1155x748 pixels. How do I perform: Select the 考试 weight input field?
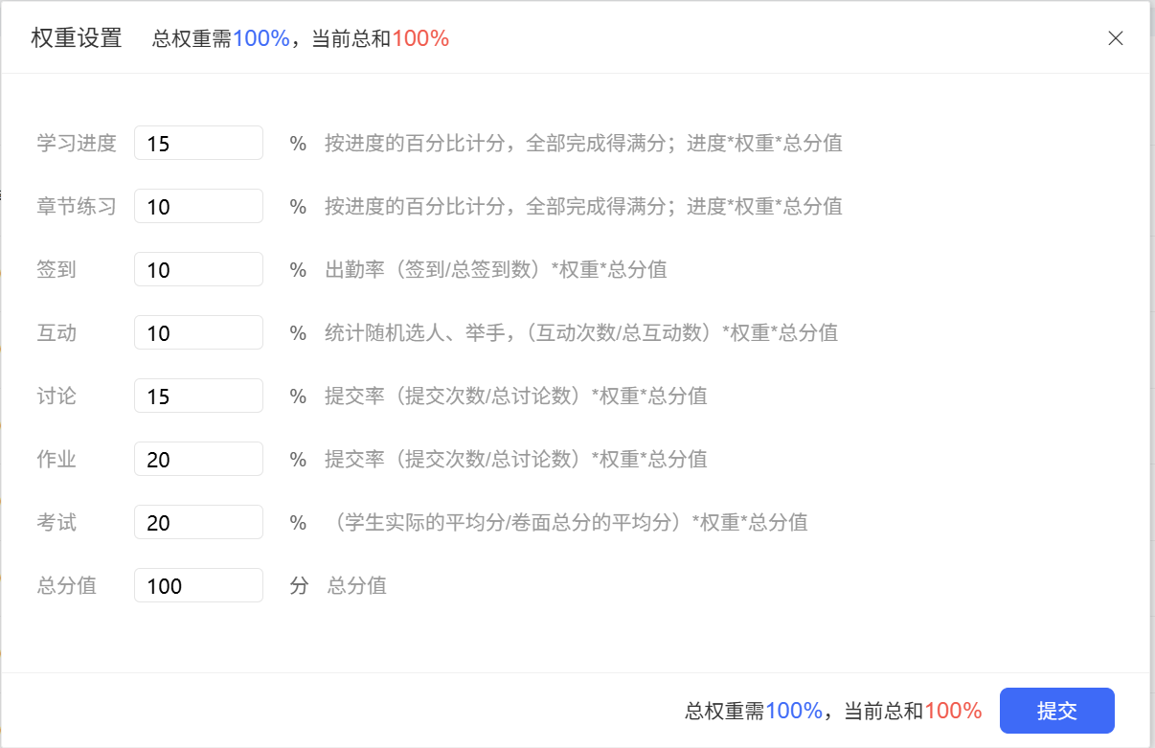198,523
